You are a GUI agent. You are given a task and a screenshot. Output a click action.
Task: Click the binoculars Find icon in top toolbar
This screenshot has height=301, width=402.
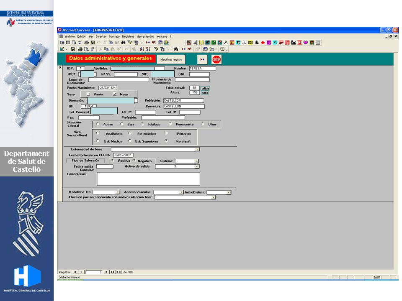pyautogui.click(x=123, y=43)
